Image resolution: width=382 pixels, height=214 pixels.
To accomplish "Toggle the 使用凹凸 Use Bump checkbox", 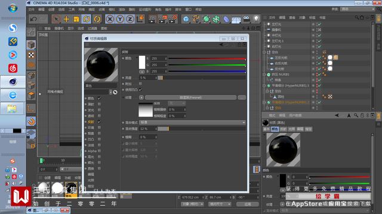I will click(x=140, y=90).
